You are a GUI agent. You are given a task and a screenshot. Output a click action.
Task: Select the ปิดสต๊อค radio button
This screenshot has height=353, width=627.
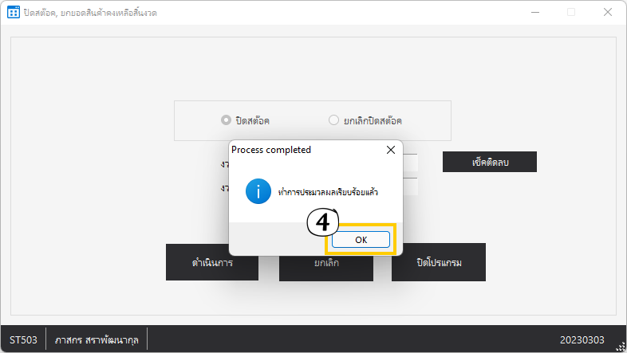pyautogui.click(x=226, y=120)
